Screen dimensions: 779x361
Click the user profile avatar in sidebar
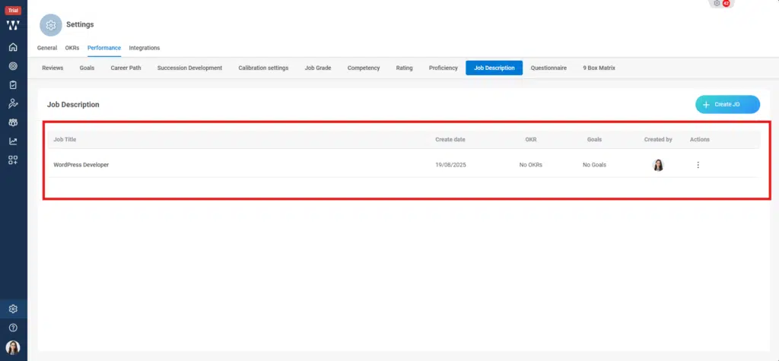pos(14,347)
